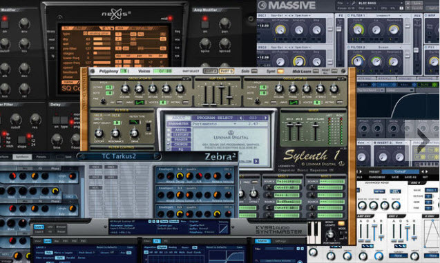The image size is (440, 263).
Task: Click the Massive logo icon
Action: coord(262,5)
